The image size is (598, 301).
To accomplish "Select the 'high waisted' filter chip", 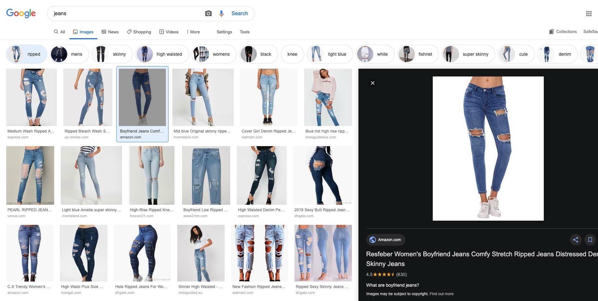I will click(162, 54).
